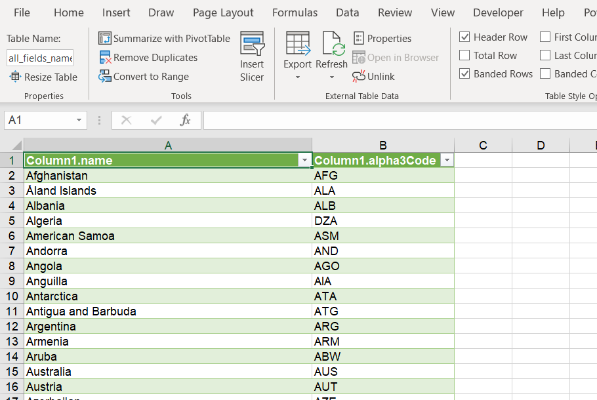
Task: Open the Developer tab
Action: (498, 12)
